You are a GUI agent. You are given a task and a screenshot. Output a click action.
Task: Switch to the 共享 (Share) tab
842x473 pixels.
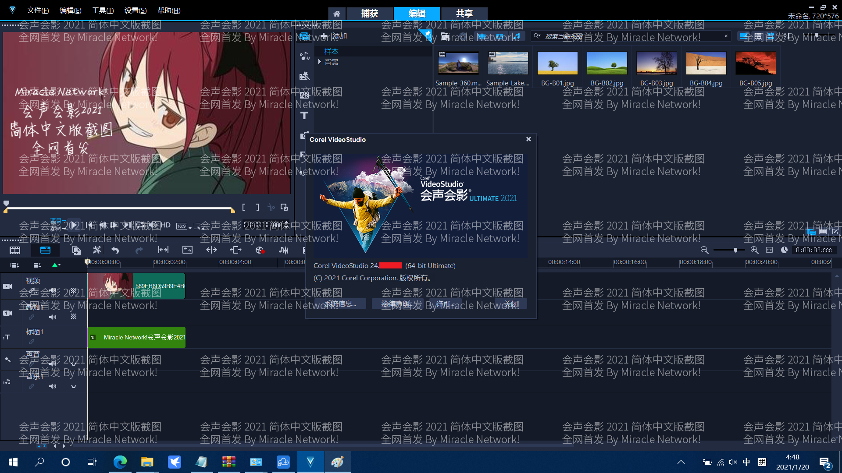pos(464,14)
